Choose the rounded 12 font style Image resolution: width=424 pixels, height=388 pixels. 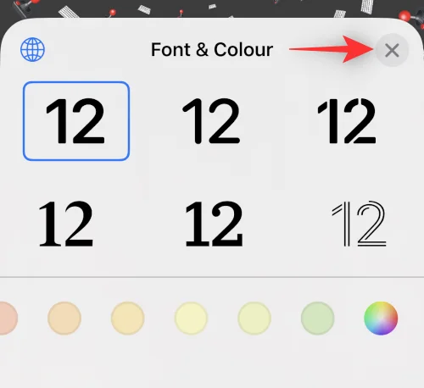[211, 121]
